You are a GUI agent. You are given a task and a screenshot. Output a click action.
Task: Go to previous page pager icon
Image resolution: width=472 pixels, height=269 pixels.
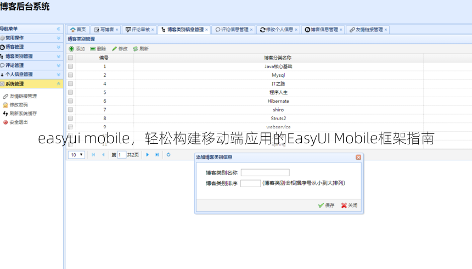[103, 154]
